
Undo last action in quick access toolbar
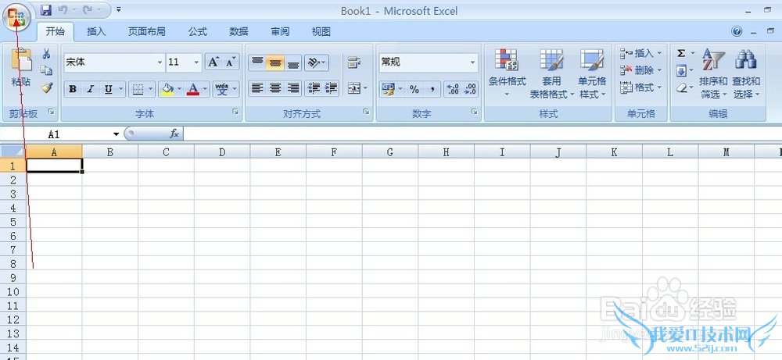tap(63, 10)
